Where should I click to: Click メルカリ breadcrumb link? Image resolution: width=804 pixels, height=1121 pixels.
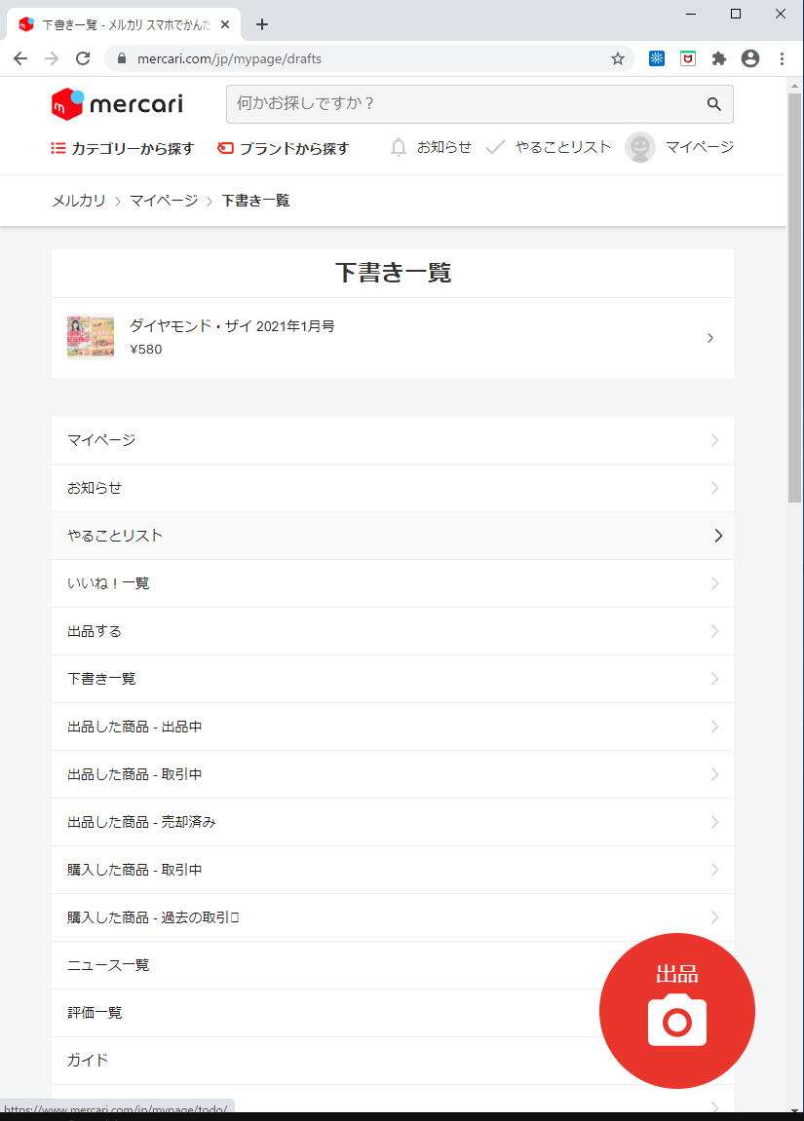point(79,201)
